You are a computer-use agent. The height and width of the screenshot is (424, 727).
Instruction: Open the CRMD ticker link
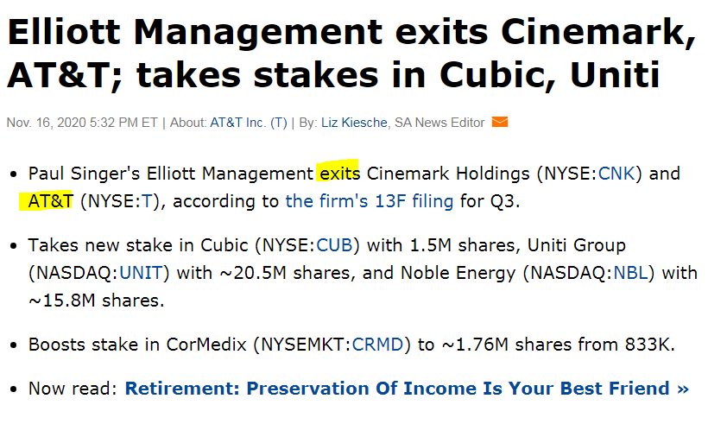pos(378,345)
